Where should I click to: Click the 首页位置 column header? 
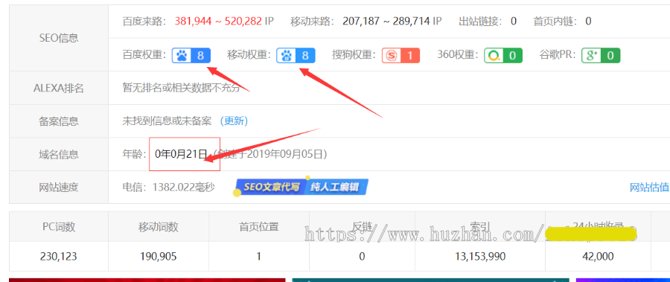pos(259,226)
